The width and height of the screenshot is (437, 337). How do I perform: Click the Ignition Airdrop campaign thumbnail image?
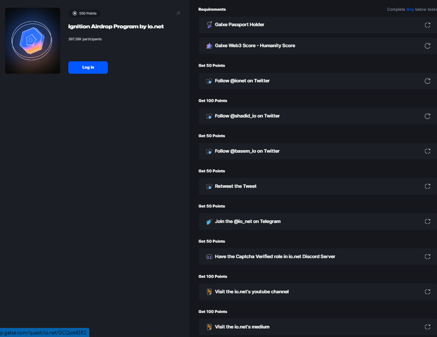pyautogui.click(x=33, y=41)
